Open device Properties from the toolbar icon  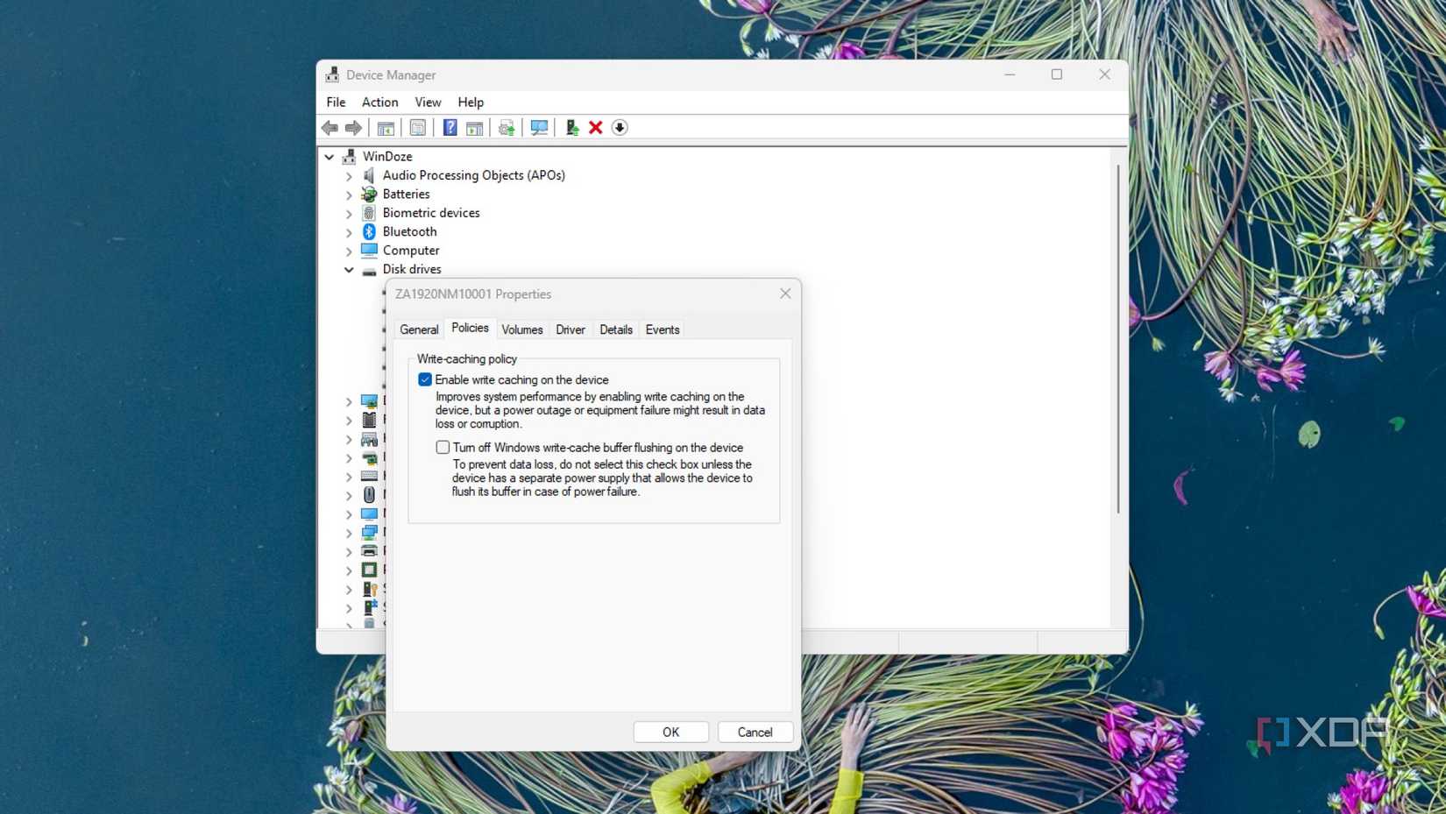(418, 127)
